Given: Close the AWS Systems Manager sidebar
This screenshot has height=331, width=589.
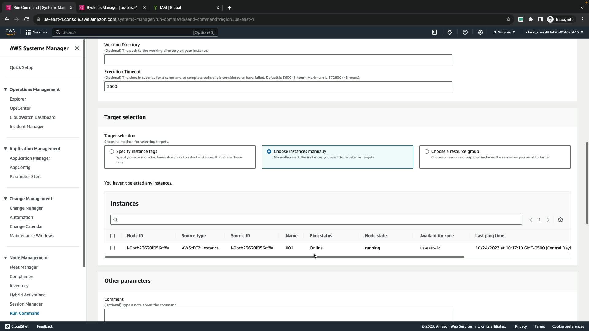Looking at the screenshot, I should 77,48.
